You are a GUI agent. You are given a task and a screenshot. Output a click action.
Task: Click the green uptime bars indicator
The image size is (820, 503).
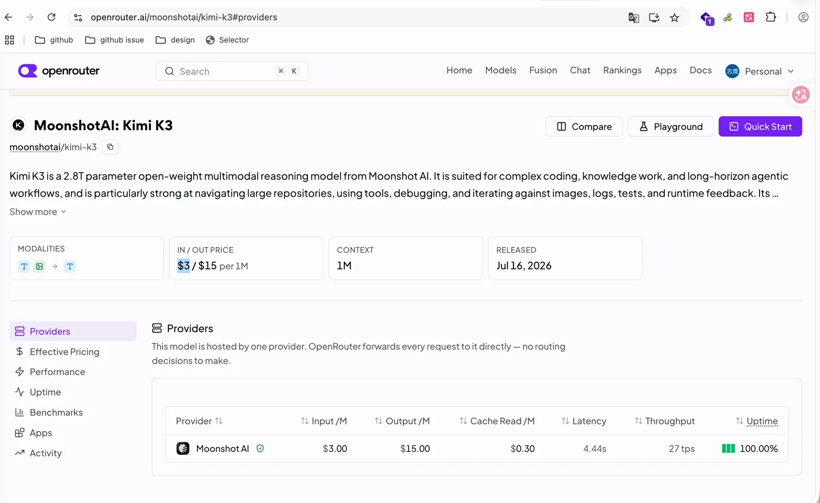[728, 449]
